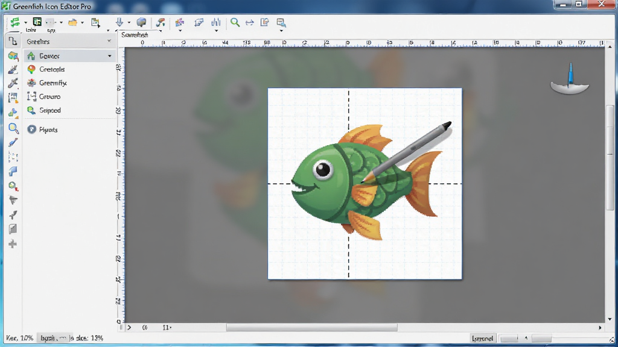The height and width of the screenshot is (347, 618).
Task: Click the horizontal double-arrow flip icon
Action: click(249, 23)
